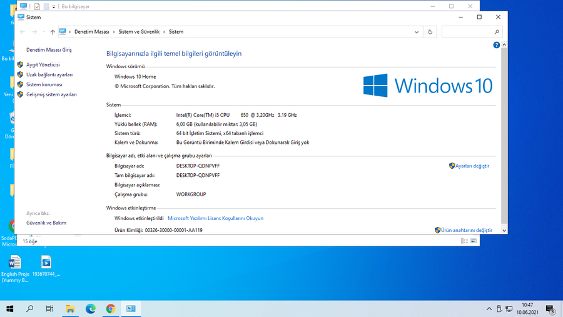Image resolution: width=563 pixels, height=317 pixels.
Task: Open recent locations dropdown arrow
Action: (44, 32)
